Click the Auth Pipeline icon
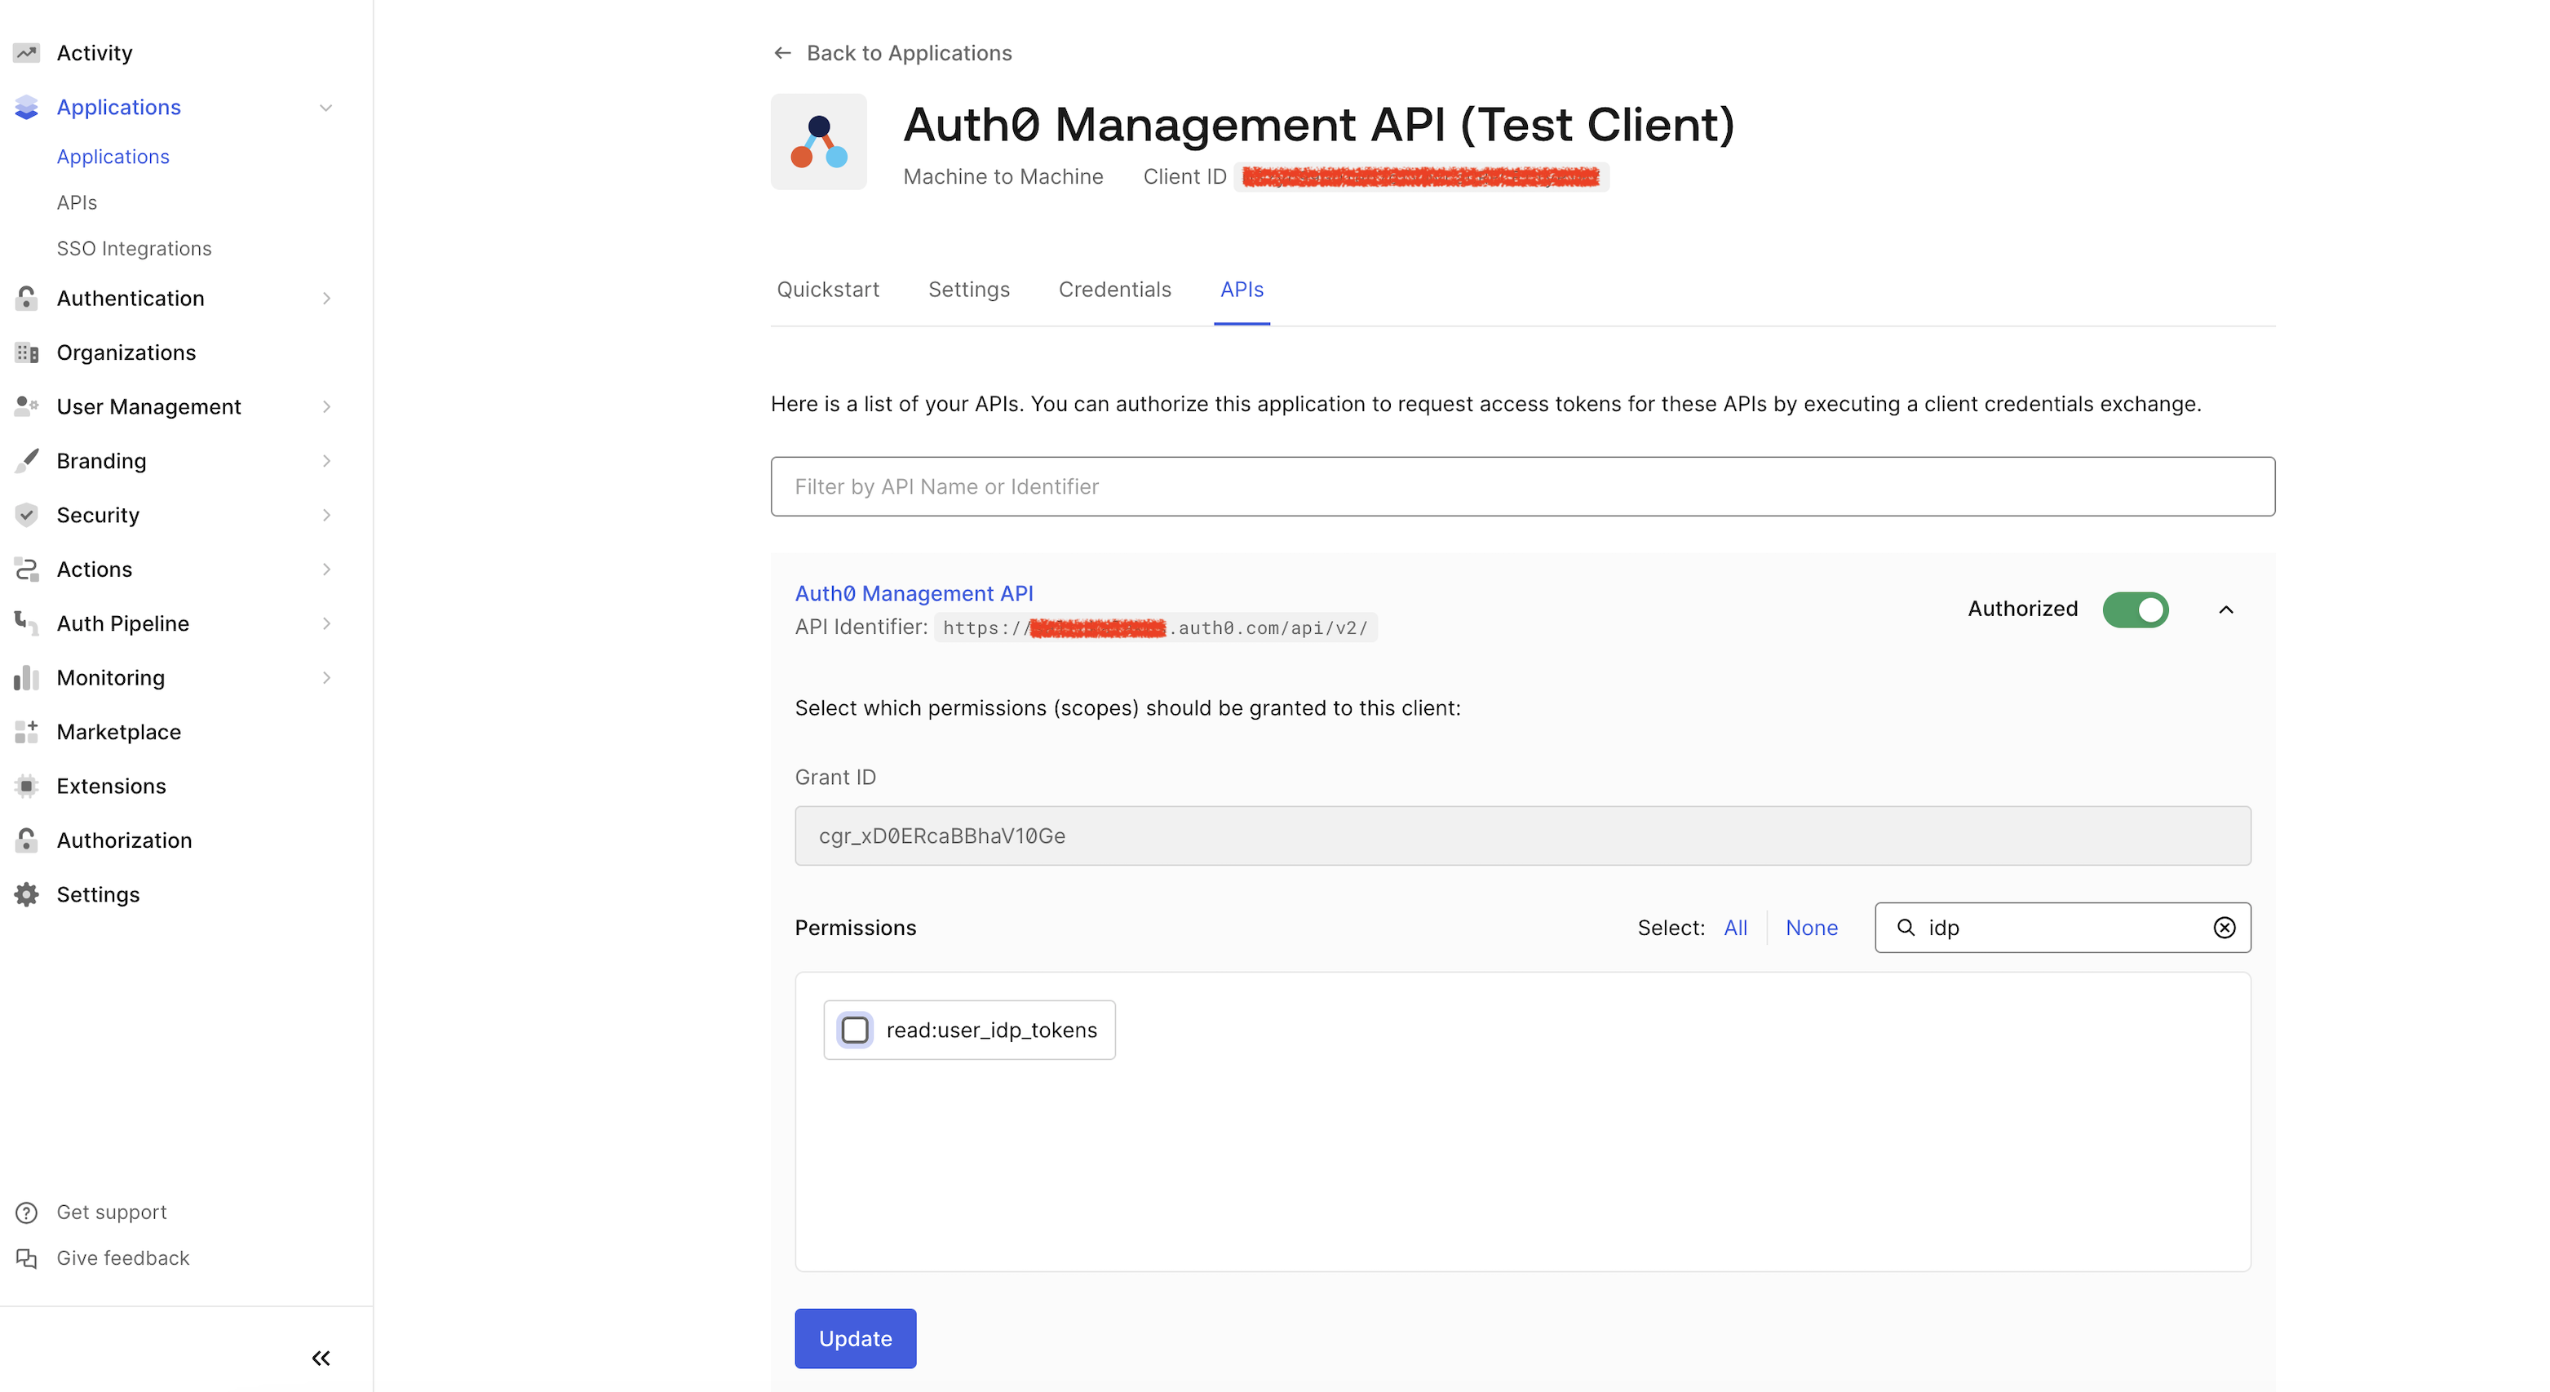 point(27,623)
